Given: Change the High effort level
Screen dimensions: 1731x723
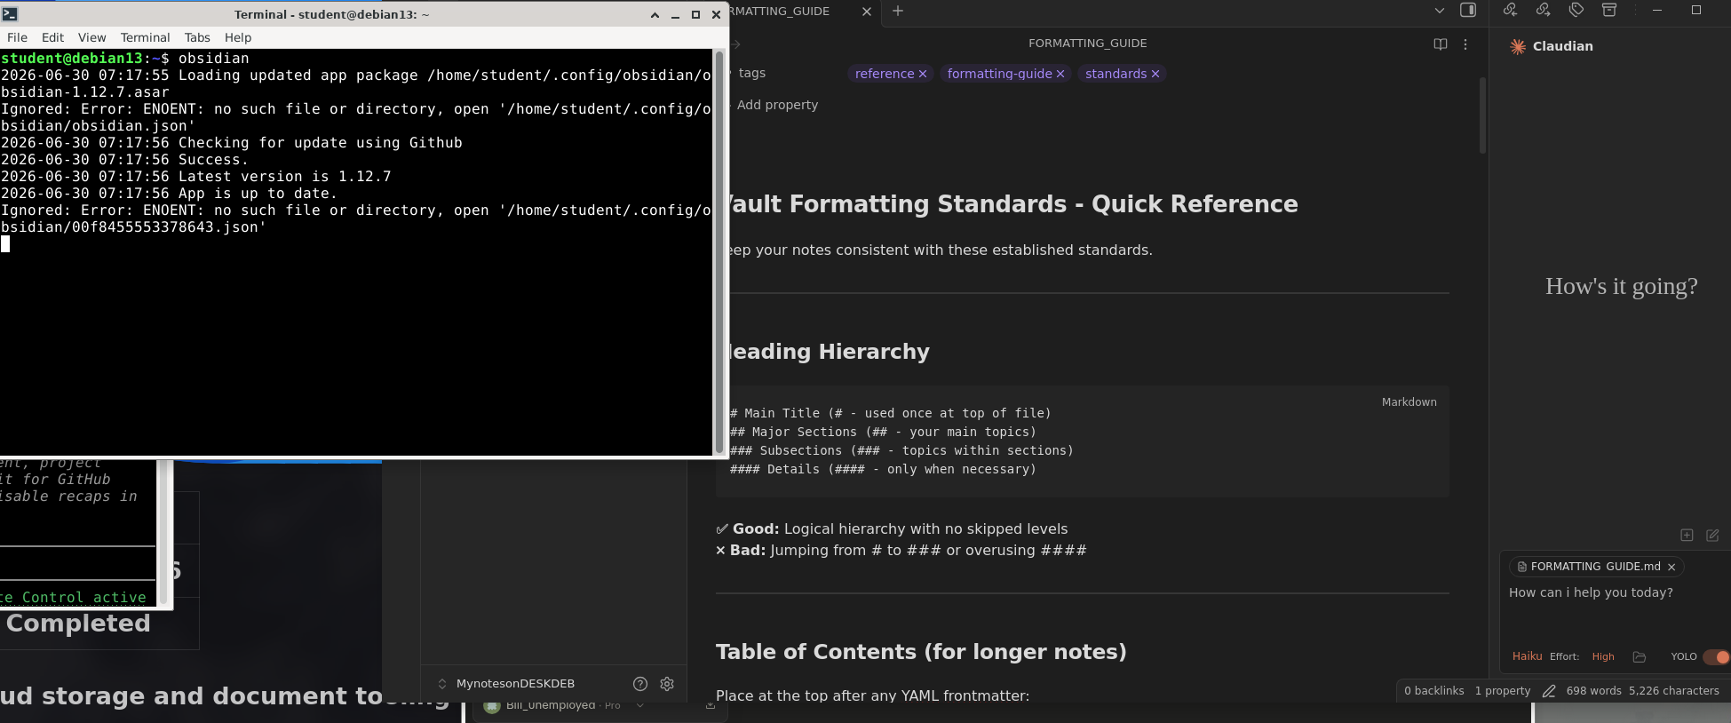Looking at the screenshot, I should pyautogui.click(x=1603, y=656).
